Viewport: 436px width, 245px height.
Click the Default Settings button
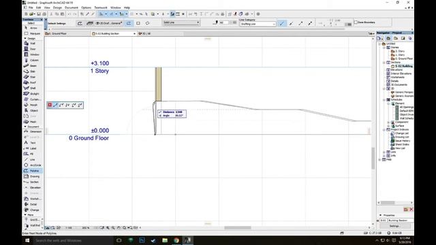pos(57,23)
